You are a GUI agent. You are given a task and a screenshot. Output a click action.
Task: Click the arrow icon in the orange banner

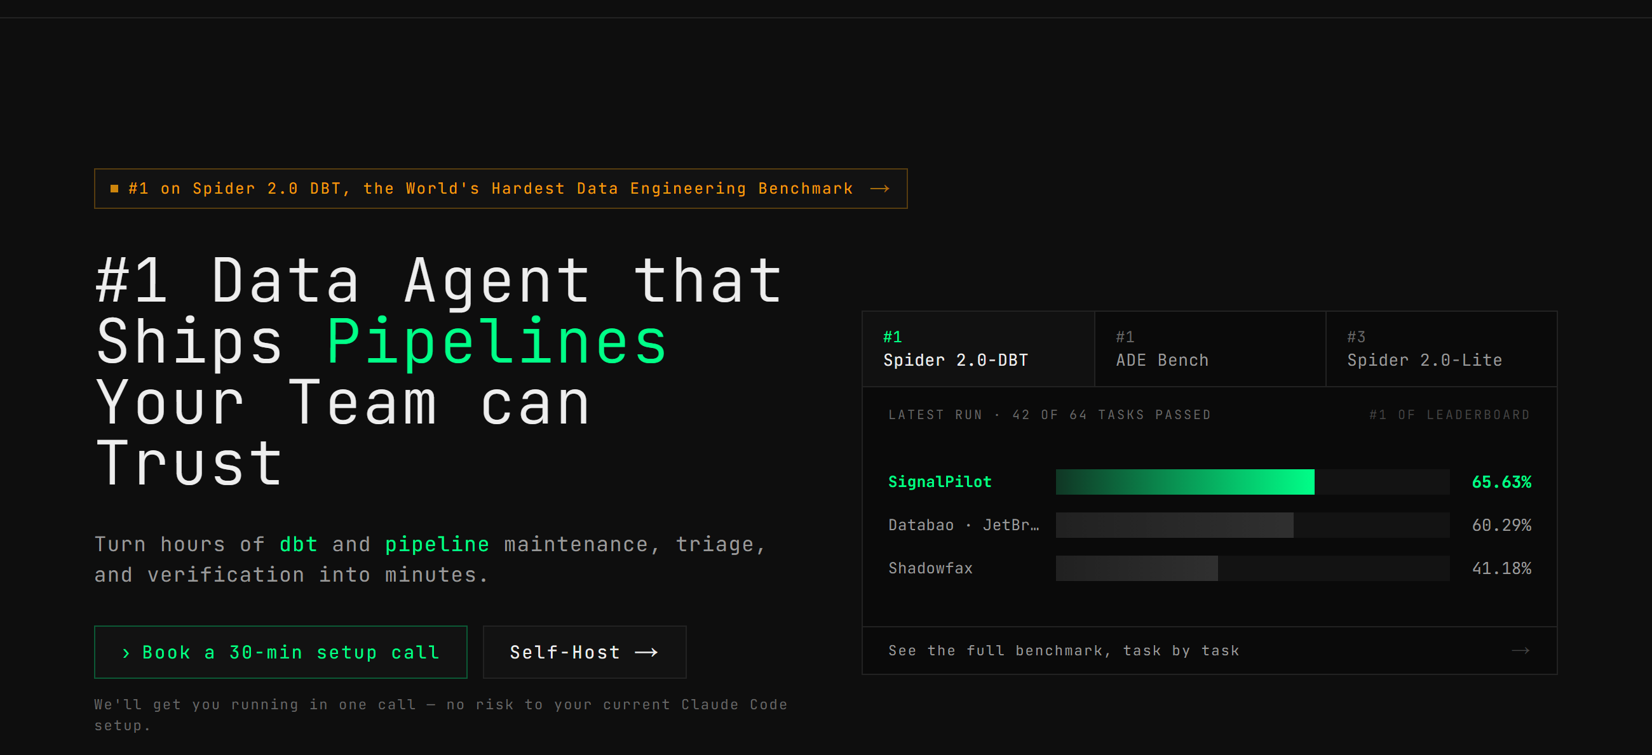[879, 189]
